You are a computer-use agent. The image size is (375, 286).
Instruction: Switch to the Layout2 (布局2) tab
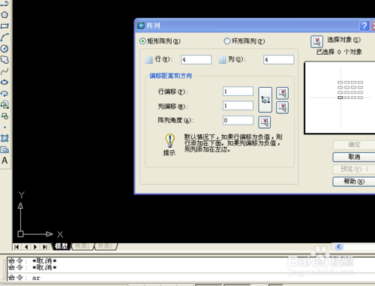pyautogui.click(x=105, y=246)
